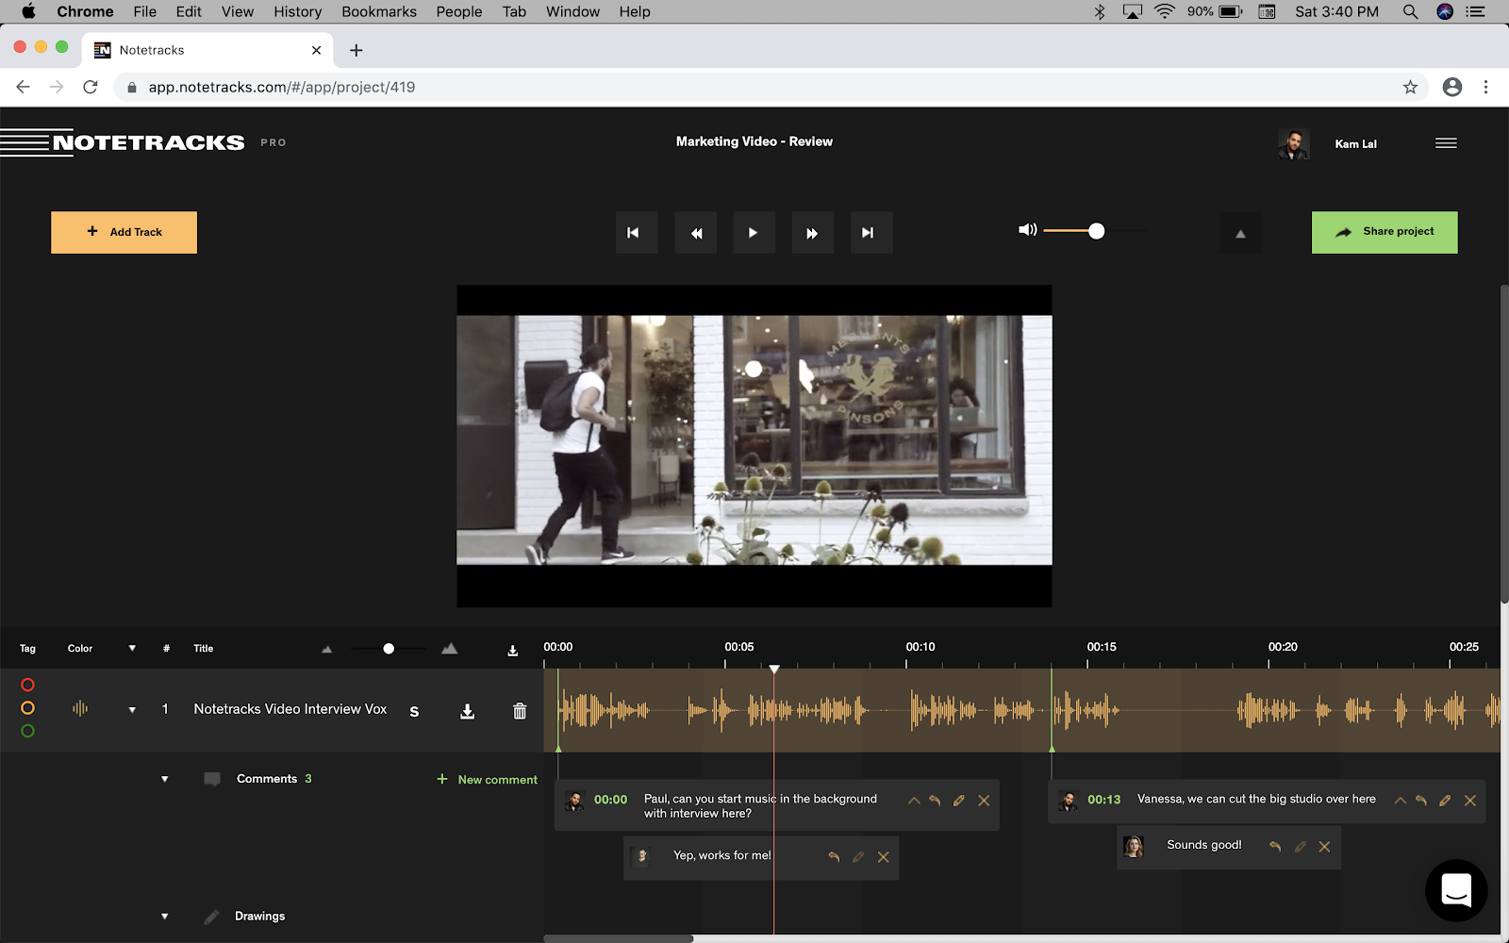The height and width of the screenshot is (943, 1509).
Task: Click New comment
Action: click(488, 780)
